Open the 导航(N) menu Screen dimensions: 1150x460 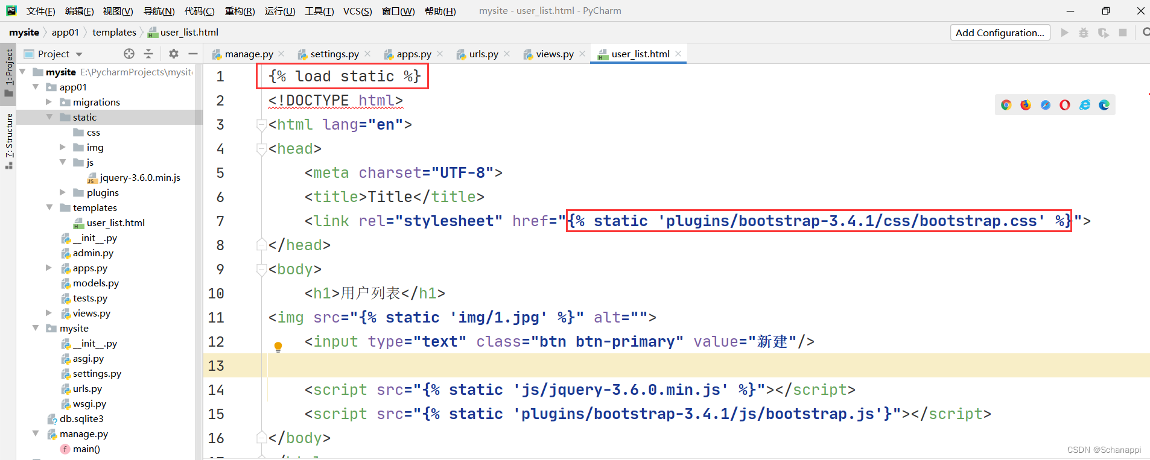click(159, 11)
